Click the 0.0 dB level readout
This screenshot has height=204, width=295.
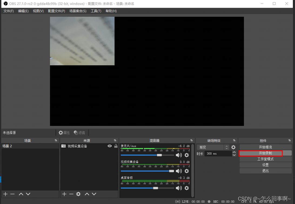(185, 162)
